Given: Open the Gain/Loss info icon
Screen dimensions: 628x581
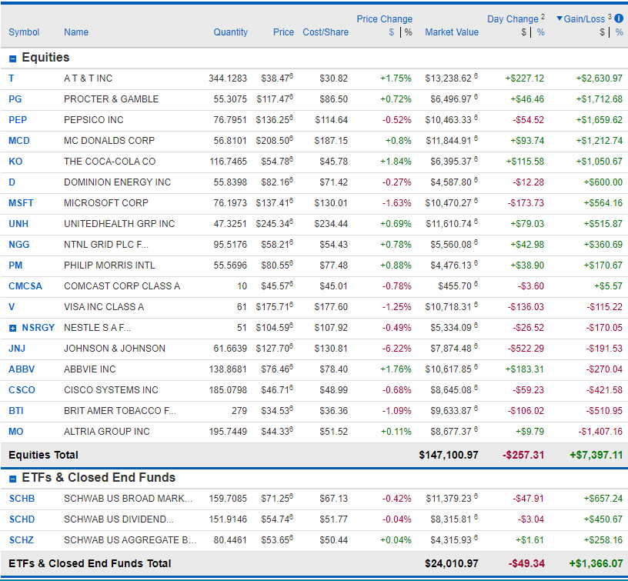Looking at the screenshot, I should pyautogui.click(x=619, y=18).
